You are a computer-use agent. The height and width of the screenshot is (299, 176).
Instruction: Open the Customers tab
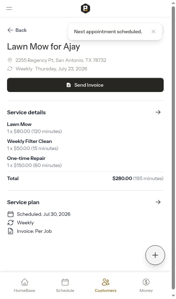106,285
